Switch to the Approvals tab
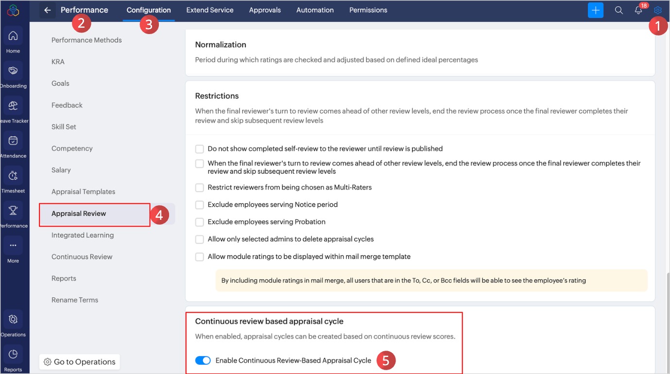670x374 pixels. tap(265, 10)
